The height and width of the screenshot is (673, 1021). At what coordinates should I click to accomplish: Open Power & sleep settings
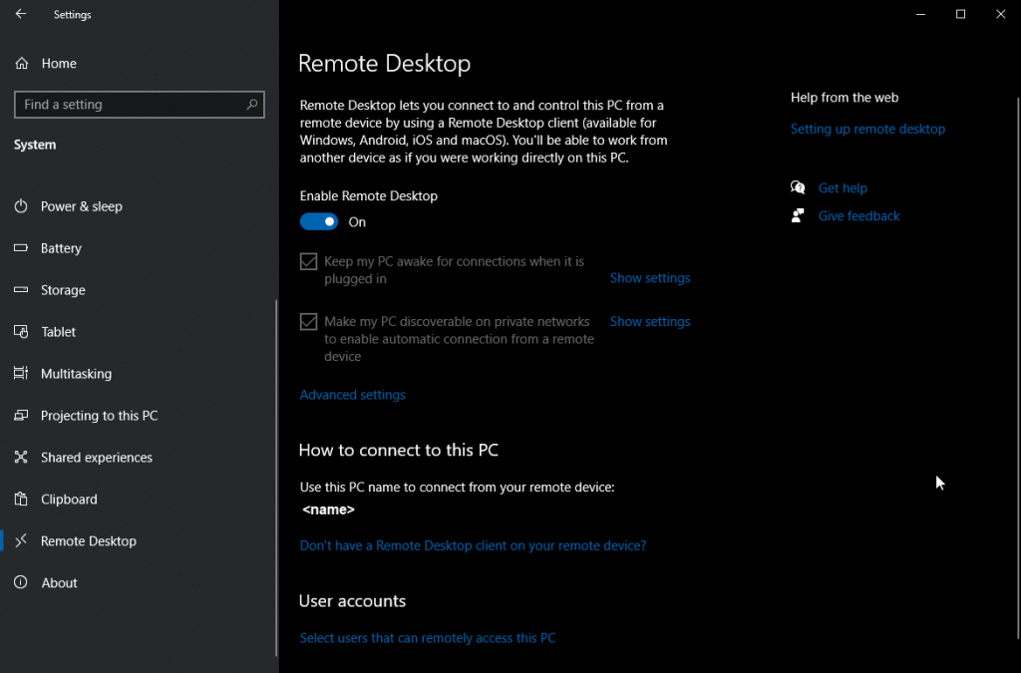(81, 206)
